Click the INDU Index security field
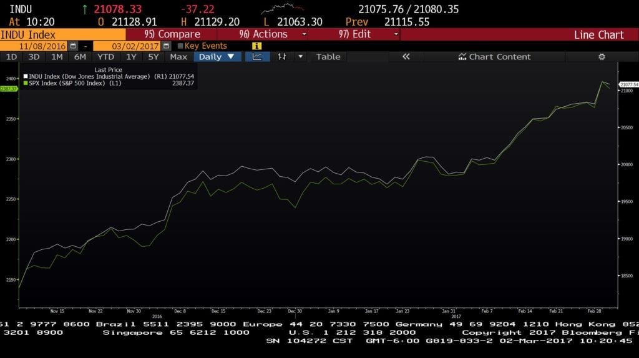 click(x=63, y=34)
